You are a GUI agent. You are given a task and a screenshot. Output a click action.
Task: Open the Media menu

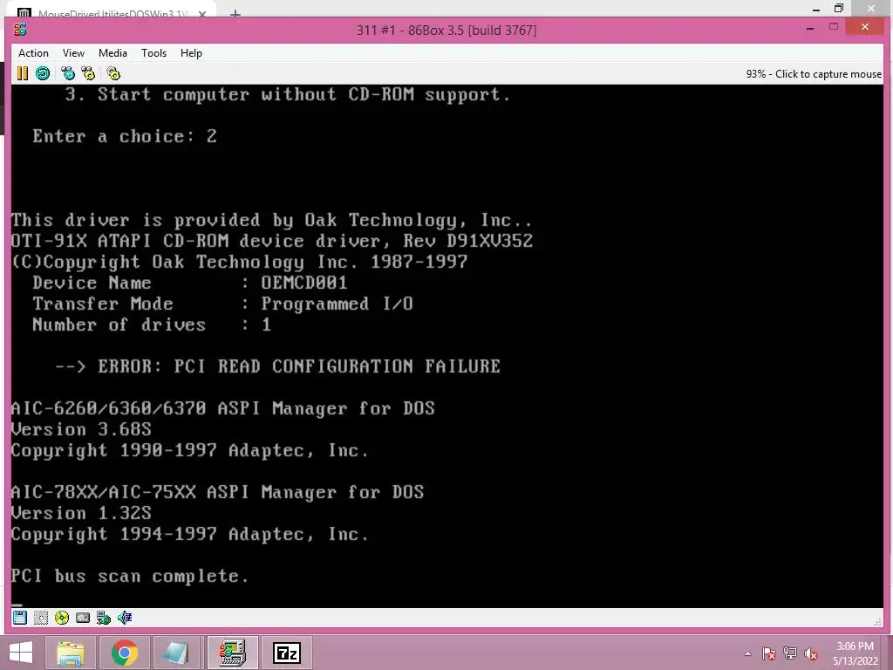(112, 53)
